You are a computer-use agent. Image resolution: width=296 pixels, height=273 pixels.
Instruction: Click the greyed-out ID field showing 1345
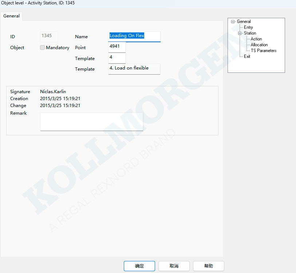pos(49,36)
